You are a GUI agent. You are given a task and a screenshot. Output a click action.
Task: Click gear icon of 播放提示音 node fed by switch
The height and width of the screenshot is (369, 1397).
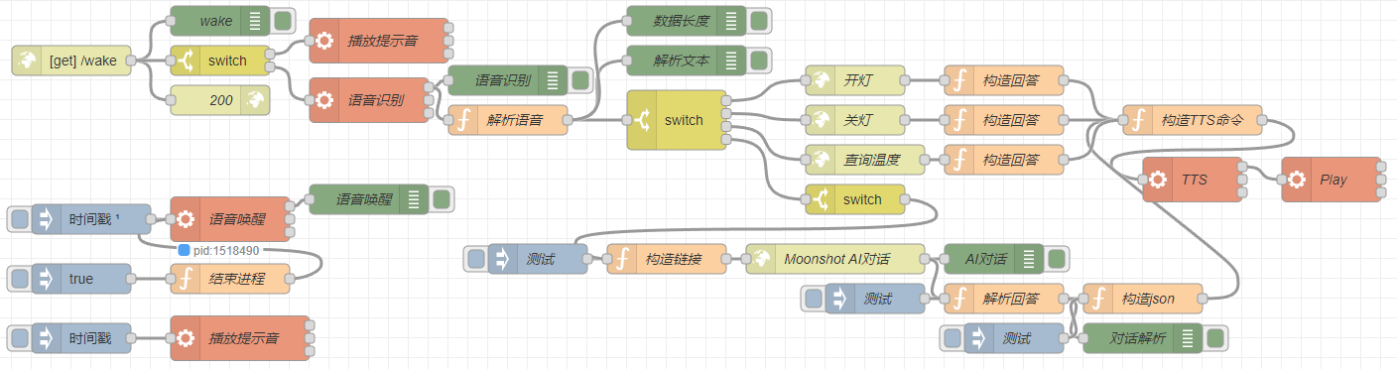323,41
